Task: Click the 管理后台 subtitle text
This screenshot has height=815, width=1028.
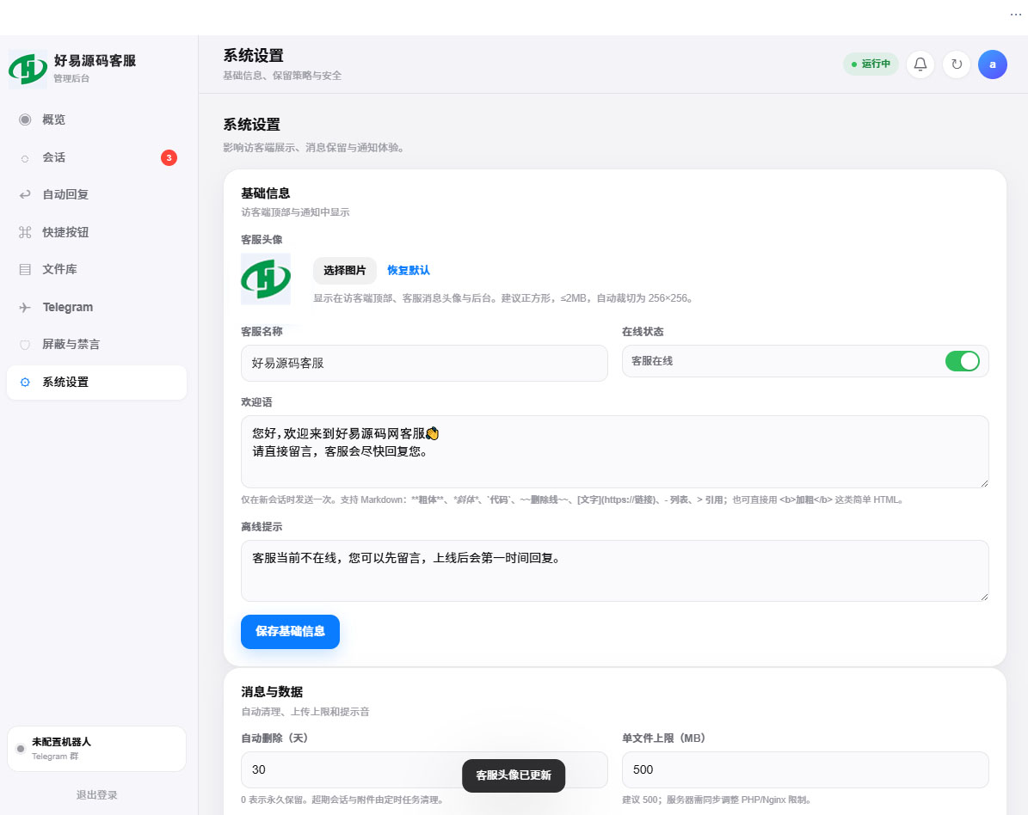Action: pos(71,78)
